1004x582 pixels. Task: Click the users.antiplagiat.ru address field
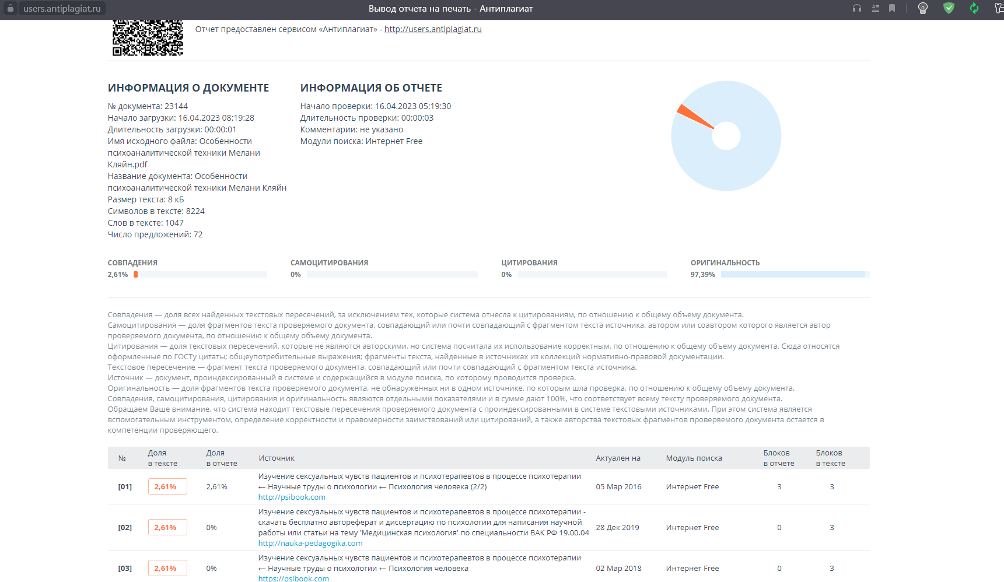click(62, 9)
